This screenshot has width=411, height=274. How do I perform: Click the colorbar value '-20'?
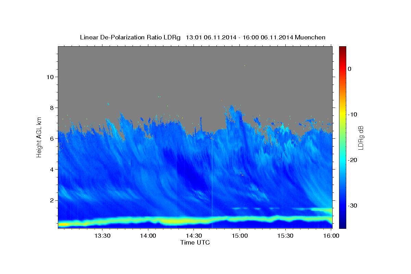click(x=352, y=160)
